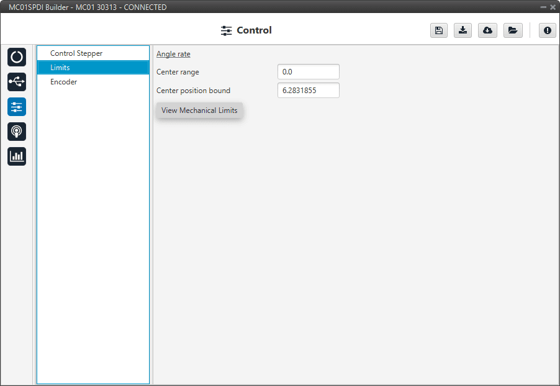The height and width of the screenshot is (386, 560).
Task: Select the Control sliders icon in the sidebar
Action: pyautogui.click(x=17, y=107)
